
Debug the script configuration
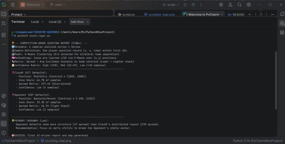(193, 5)
